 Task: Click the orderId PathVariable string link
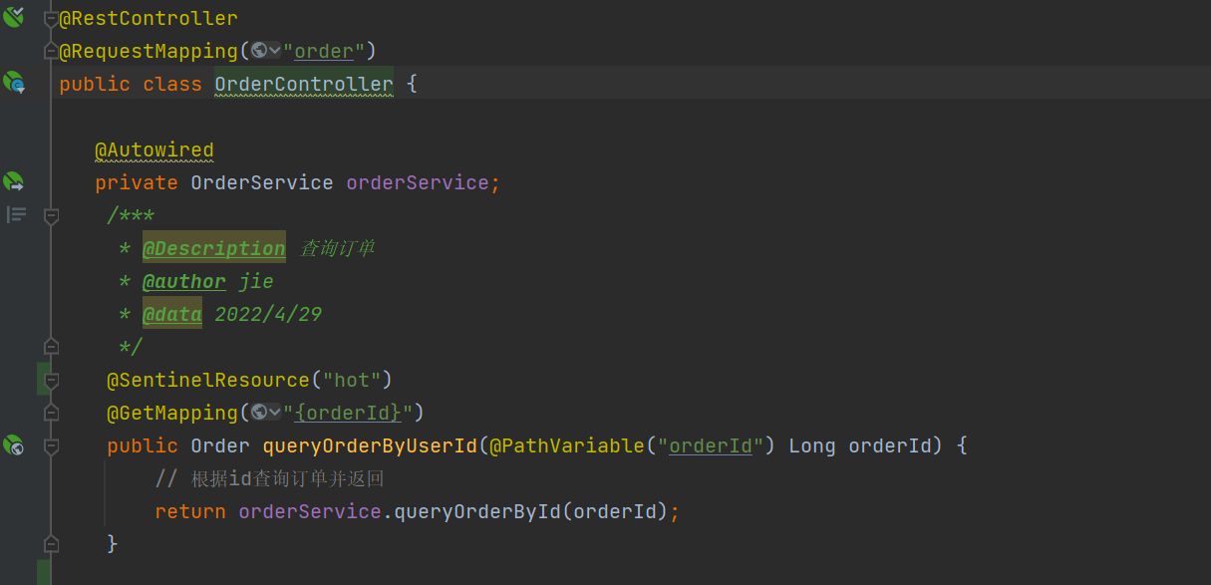[711, 445]
